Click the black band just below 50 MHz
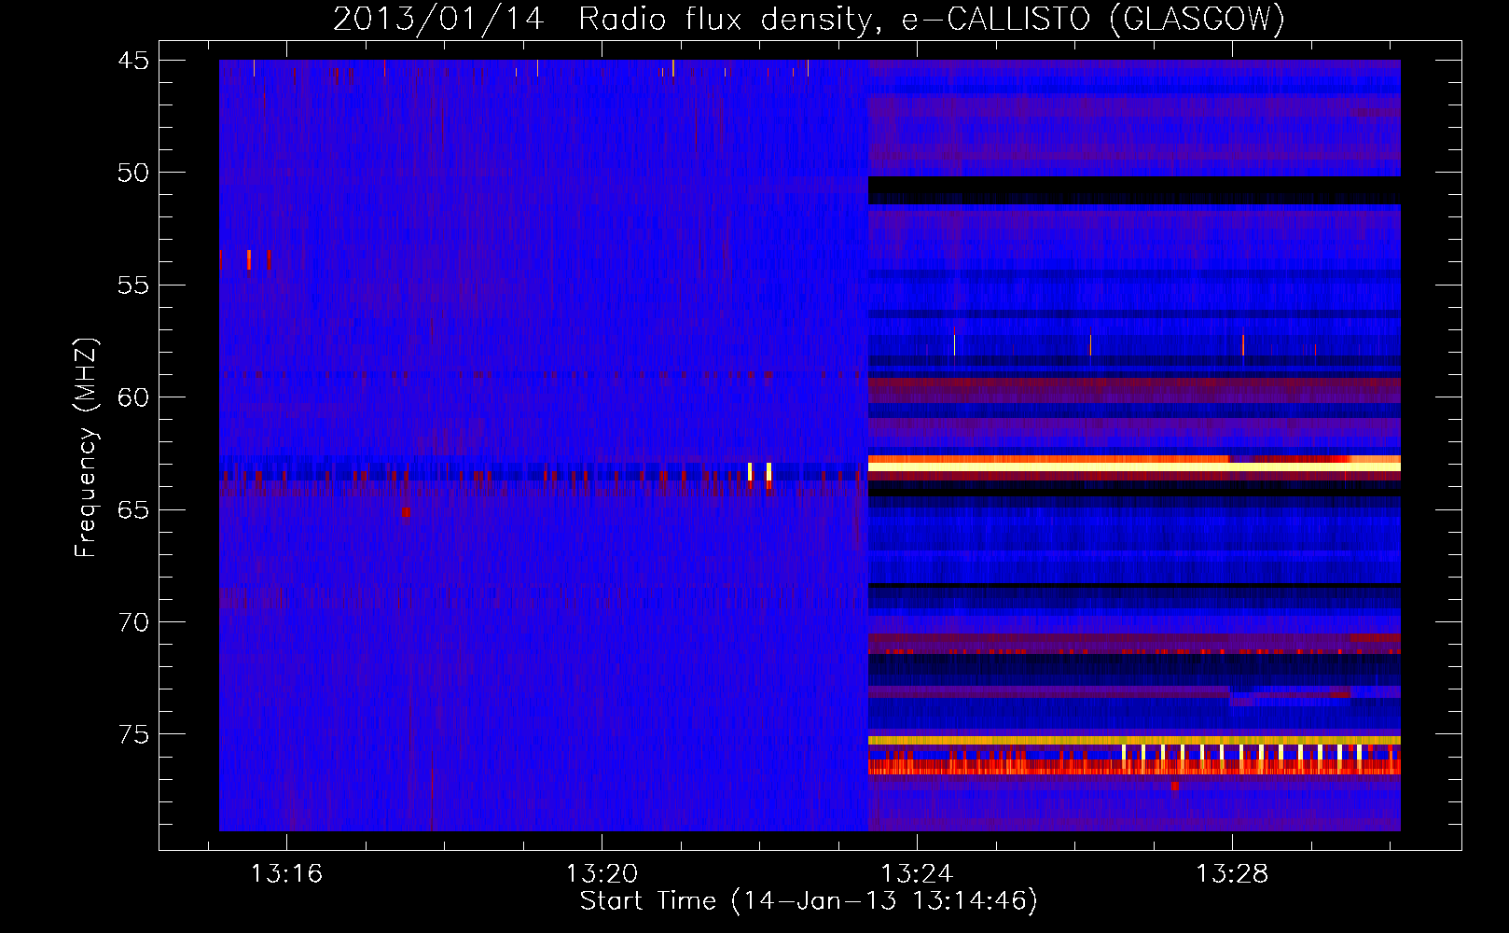 point(1134,190)
